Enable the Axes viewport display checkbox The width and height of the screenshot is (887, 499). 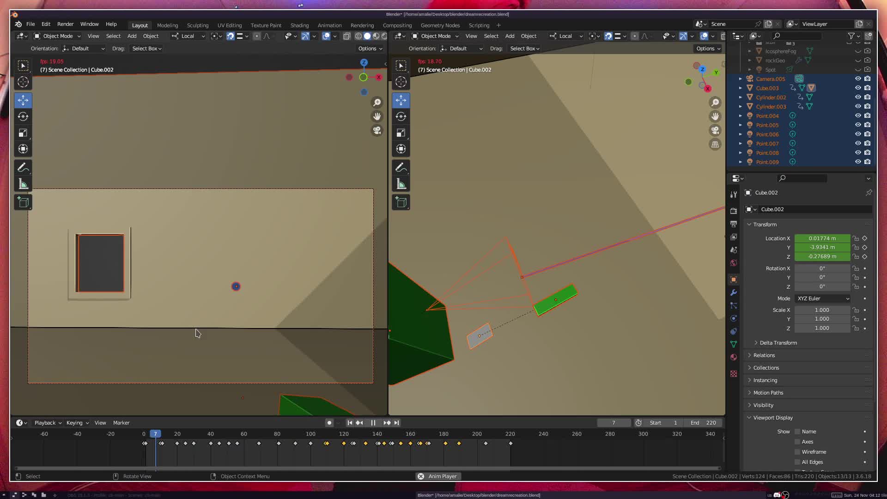pyautogui.click(x=797, y=442)
